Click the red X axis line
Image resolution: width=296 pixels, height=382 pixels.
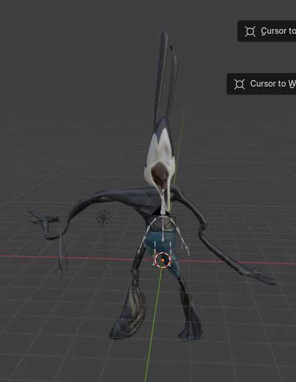point(73,257)
